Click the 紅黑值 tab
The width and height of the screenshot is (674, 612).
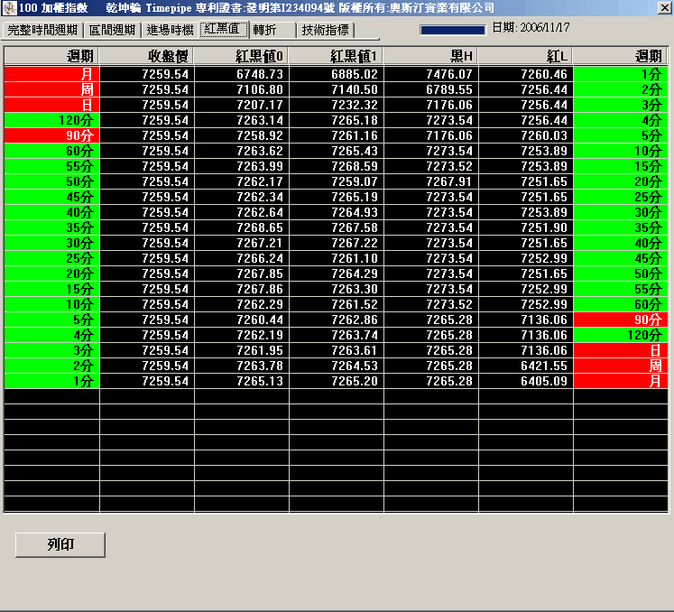click(223, 29)
